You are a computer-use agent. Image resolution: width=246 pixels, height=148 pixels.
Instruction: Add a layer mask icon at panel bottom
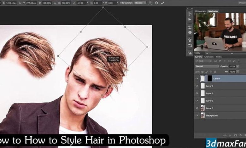(x=235, y=135)
